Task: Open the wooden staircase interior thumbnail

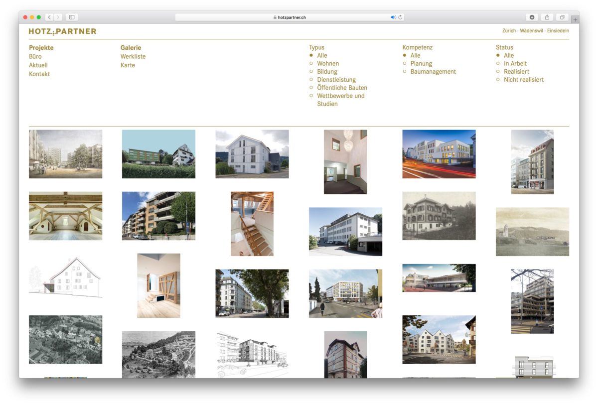Action: pos(252,224)
